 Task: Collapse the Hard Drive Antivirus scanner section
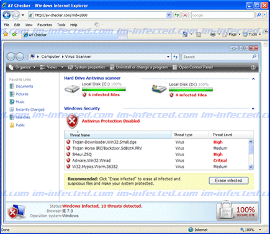(253, 79)
